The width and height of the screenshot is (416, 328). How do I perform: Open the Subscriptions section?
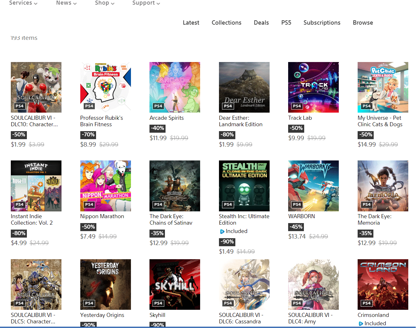coord(322,23)
